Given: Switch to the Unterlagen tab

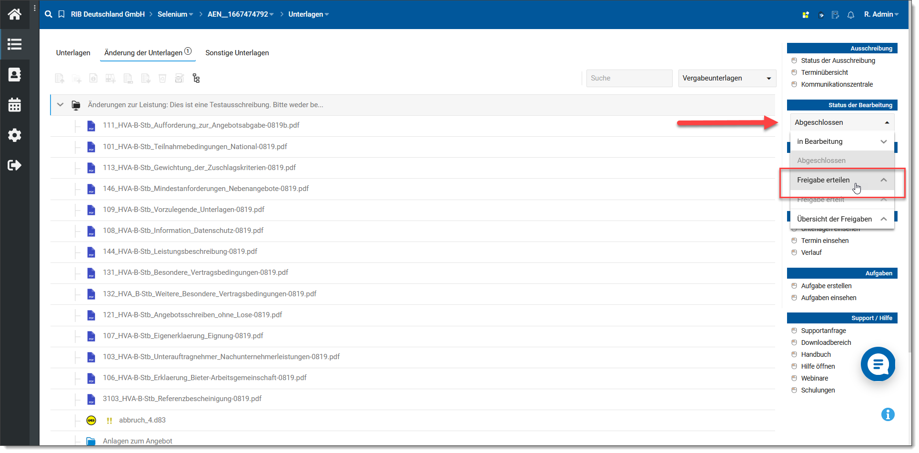Looking at the screenshot, I should point(73,53).
